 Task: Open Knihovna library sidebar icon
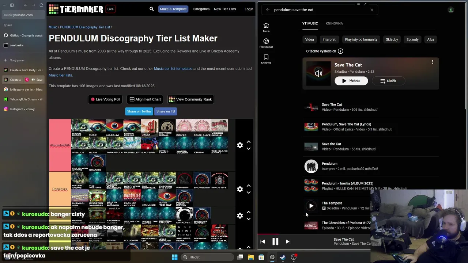tap(266, 59)
